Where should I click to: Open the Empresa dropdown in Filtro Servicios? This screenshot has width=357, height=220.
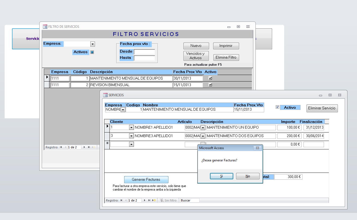93,44
